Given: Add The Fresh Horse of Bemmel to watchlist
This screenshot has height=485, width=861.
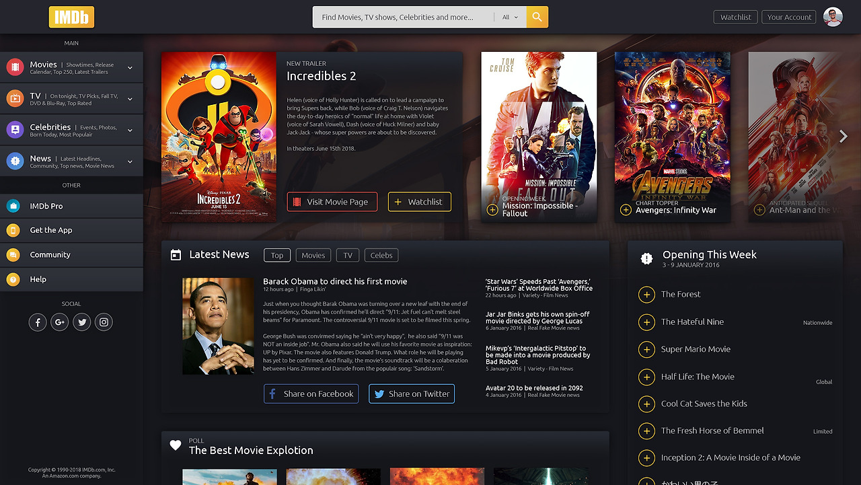Looking at the screenshot, I should coord(646,431).
